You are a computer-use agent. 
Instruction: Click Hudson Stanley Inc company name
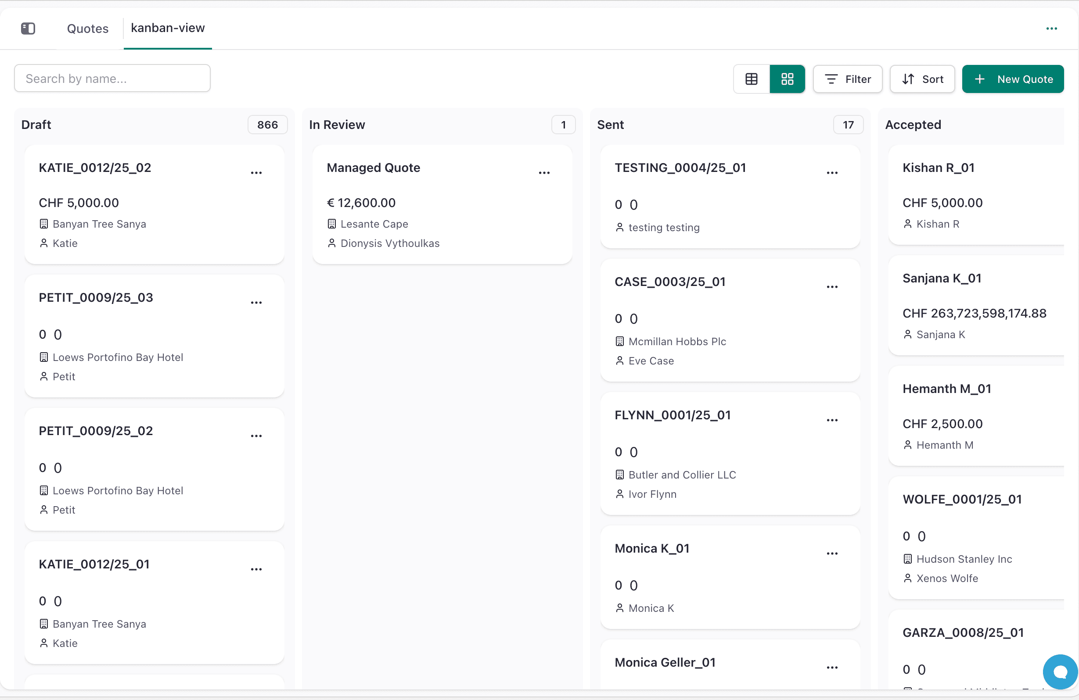(x=964, y=559)
